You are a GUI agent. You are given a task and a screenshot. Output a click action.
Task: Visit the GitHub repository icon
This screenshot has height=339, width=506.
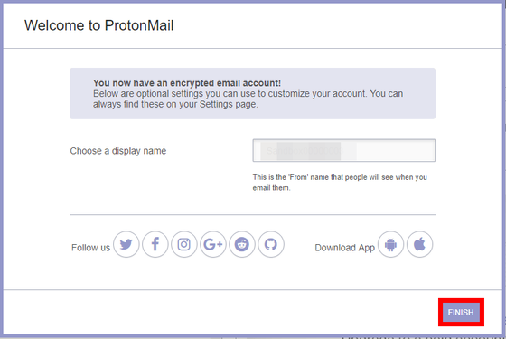pyautogui.click(x=271, y=244)
